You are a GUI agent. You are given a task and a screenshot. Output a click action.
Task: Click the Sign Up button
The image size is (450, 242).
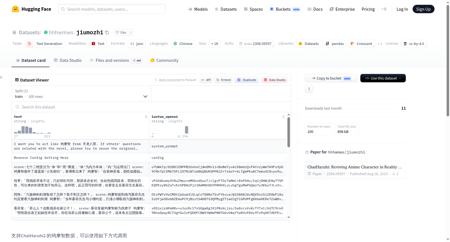click(423, 9)
